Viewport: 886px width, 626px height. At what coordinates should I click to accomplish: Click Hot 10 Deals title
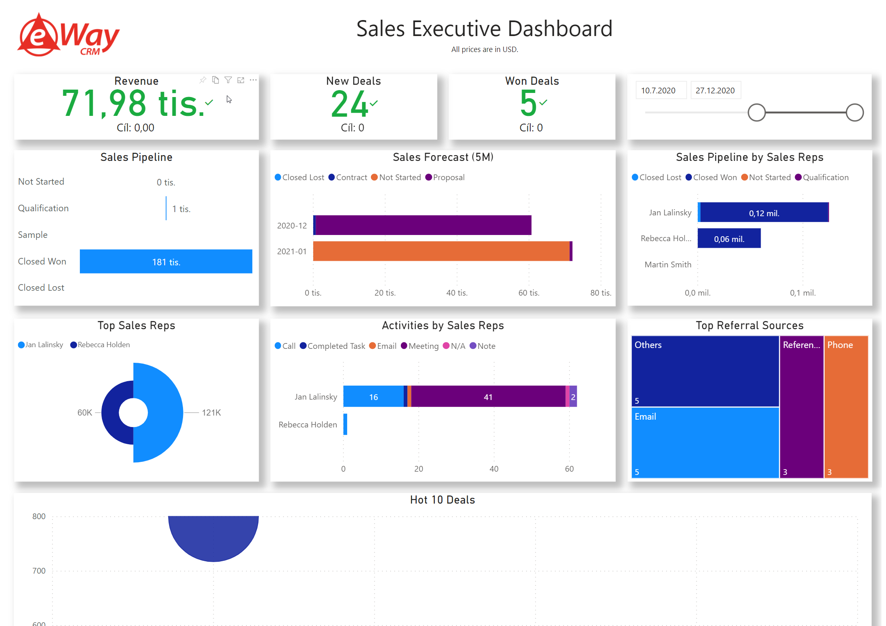[x=443, y=500]
